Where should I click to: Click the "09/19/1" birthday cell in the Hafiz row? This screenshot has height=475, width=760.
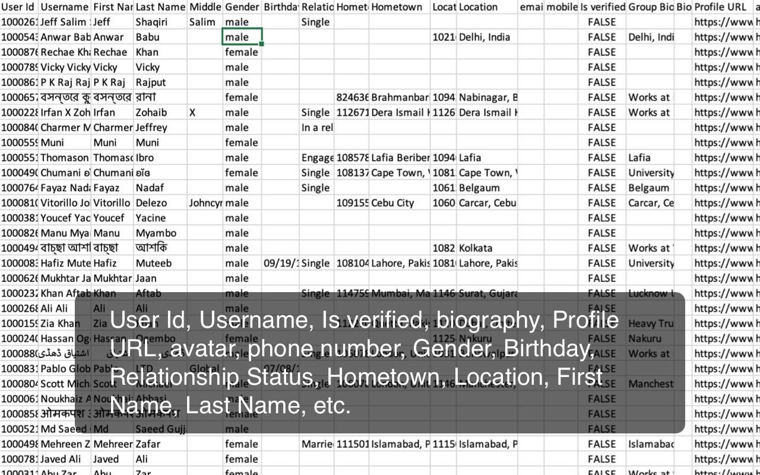click(280, 263)
